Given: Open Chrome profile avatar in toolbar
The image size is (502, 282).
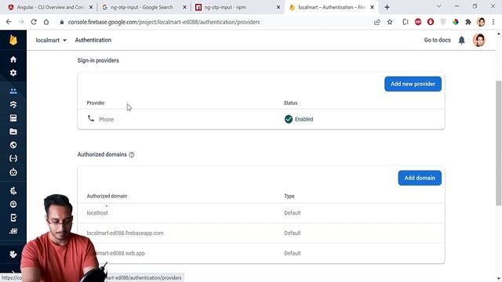Looking at the screenshot, I should pyautogui.click(x=481, y=22).
